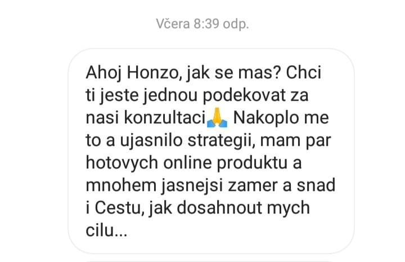405x262 pixels.
Task: Click the word hotovych in the message
Action: (x=122, y=163)
